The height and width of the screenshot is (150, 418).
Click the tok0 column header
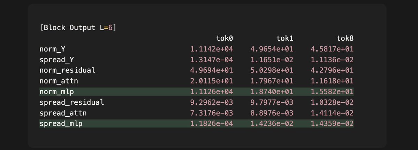pyautogui.click(x=225, y=38)
